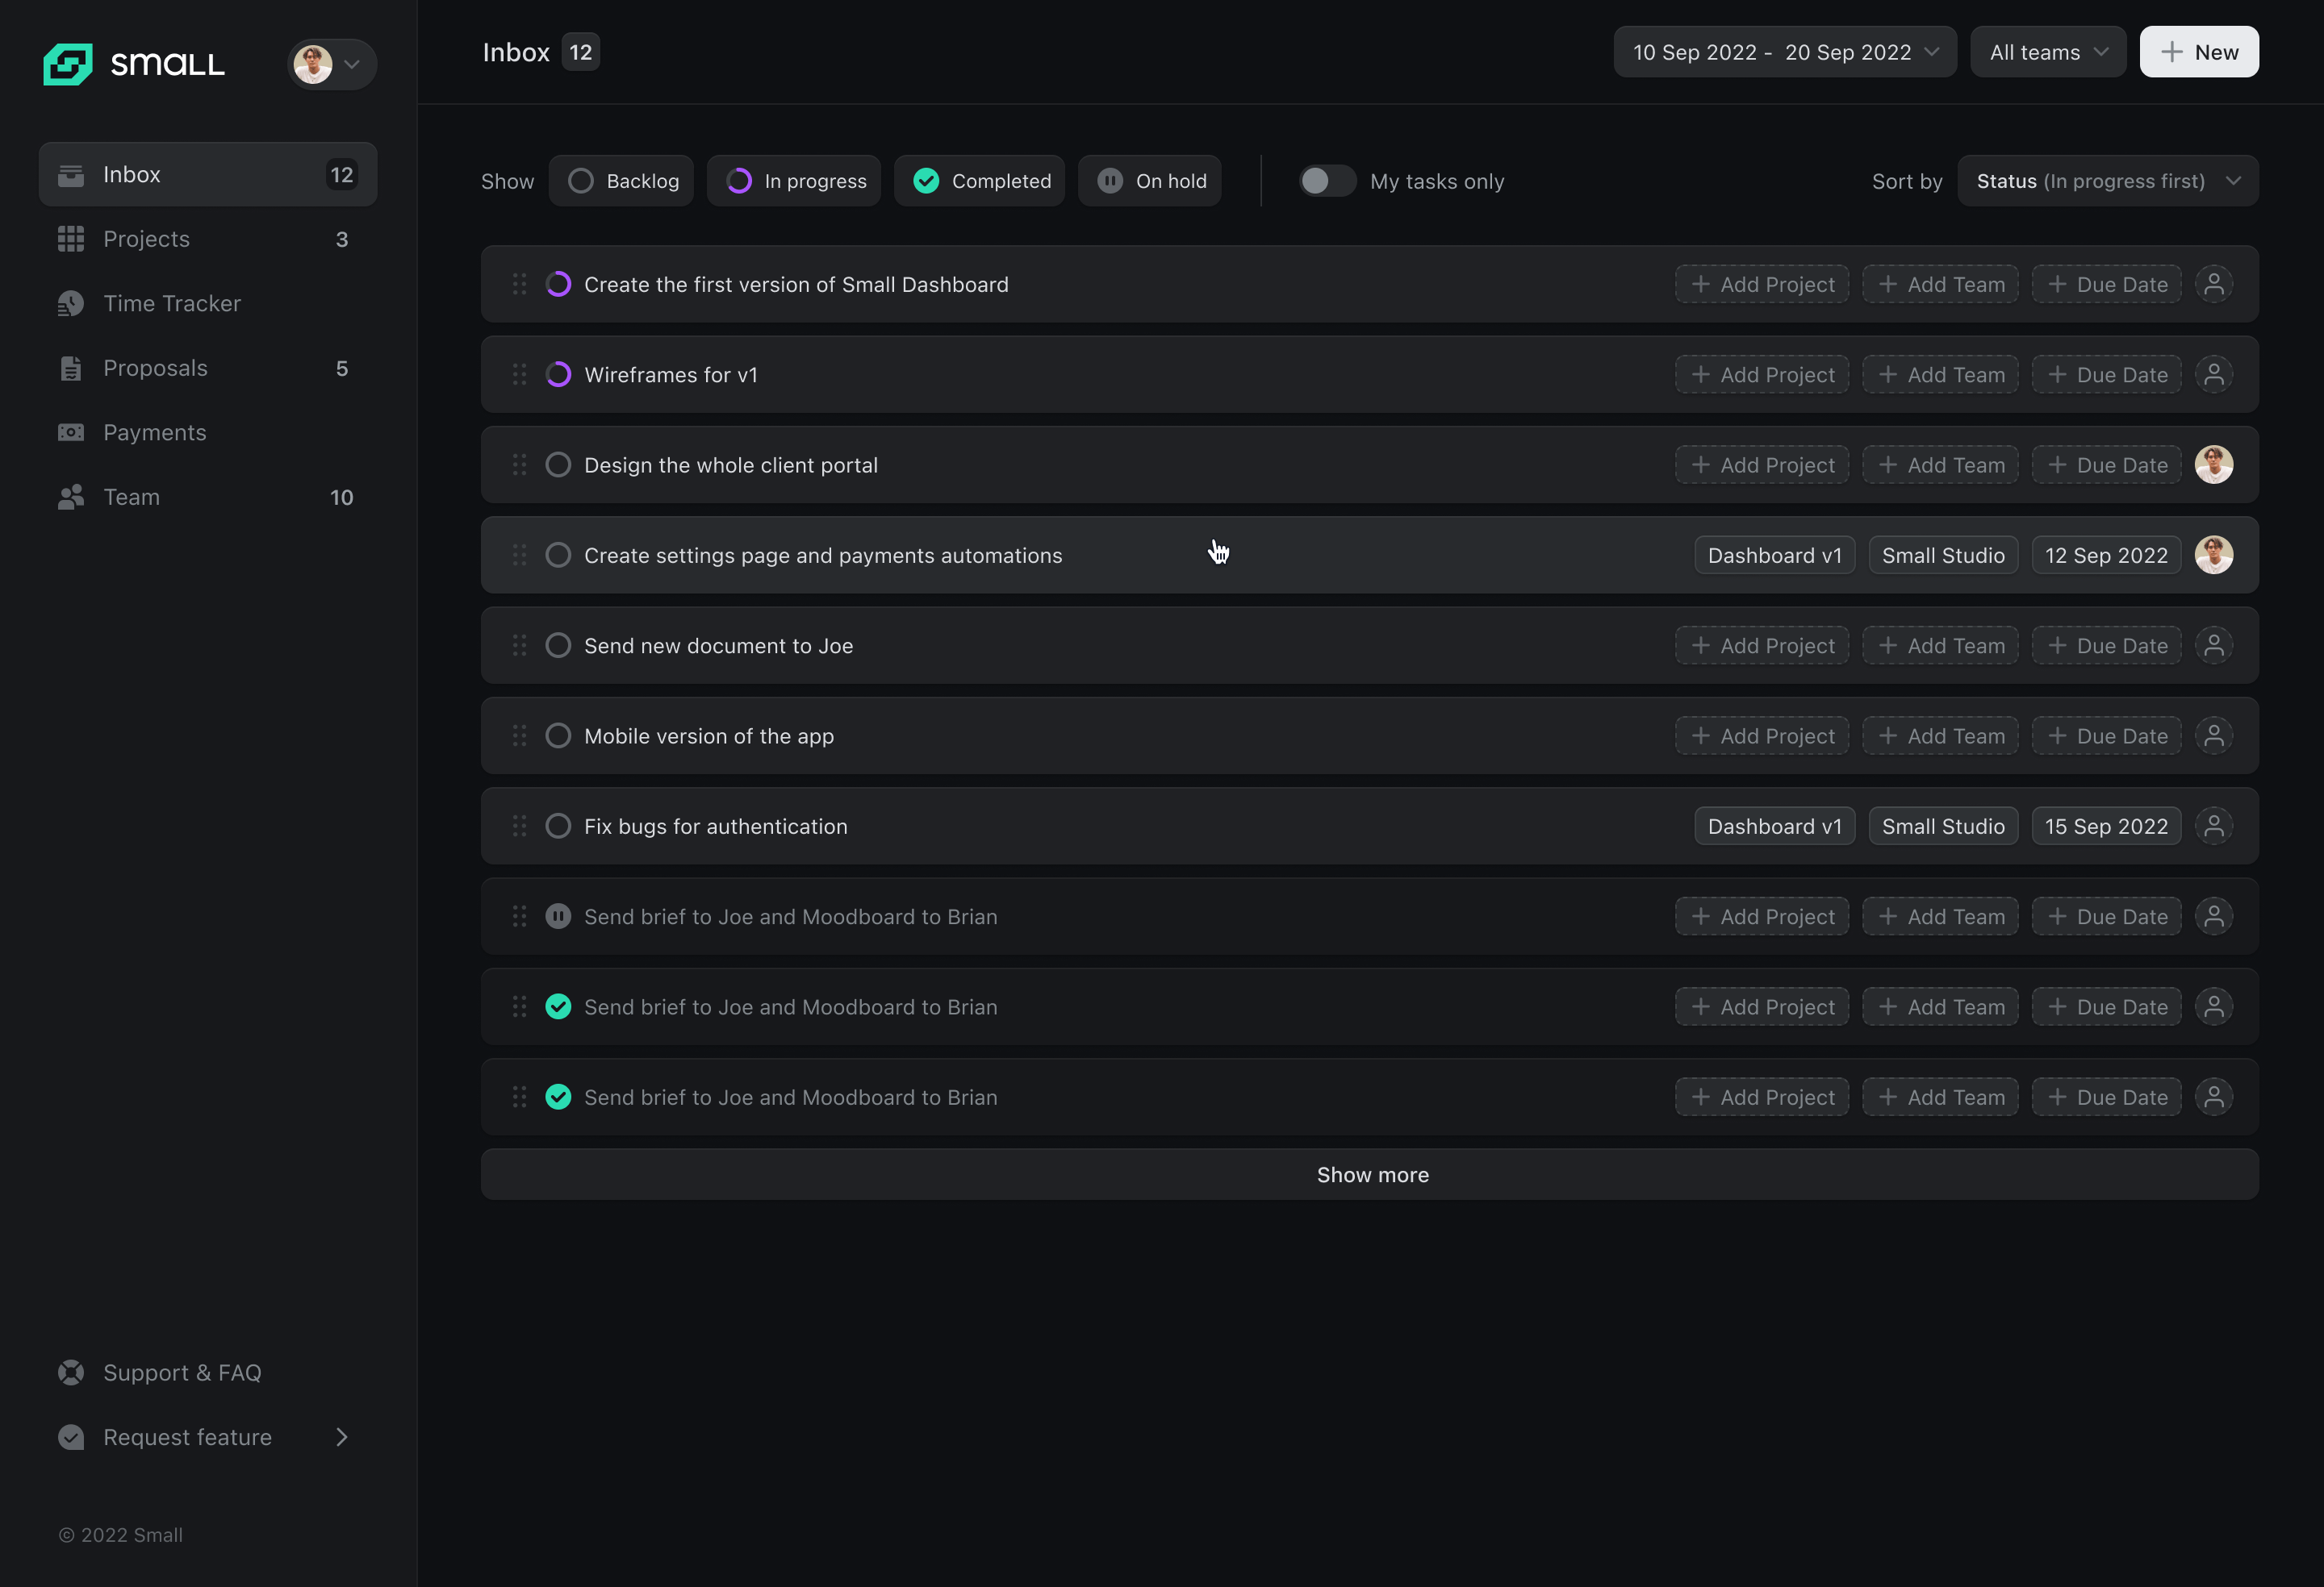Click the Time Tracker clock icon
Image resolution: width=2324 pixels, height=1587 pixels.
click(71, 304)
